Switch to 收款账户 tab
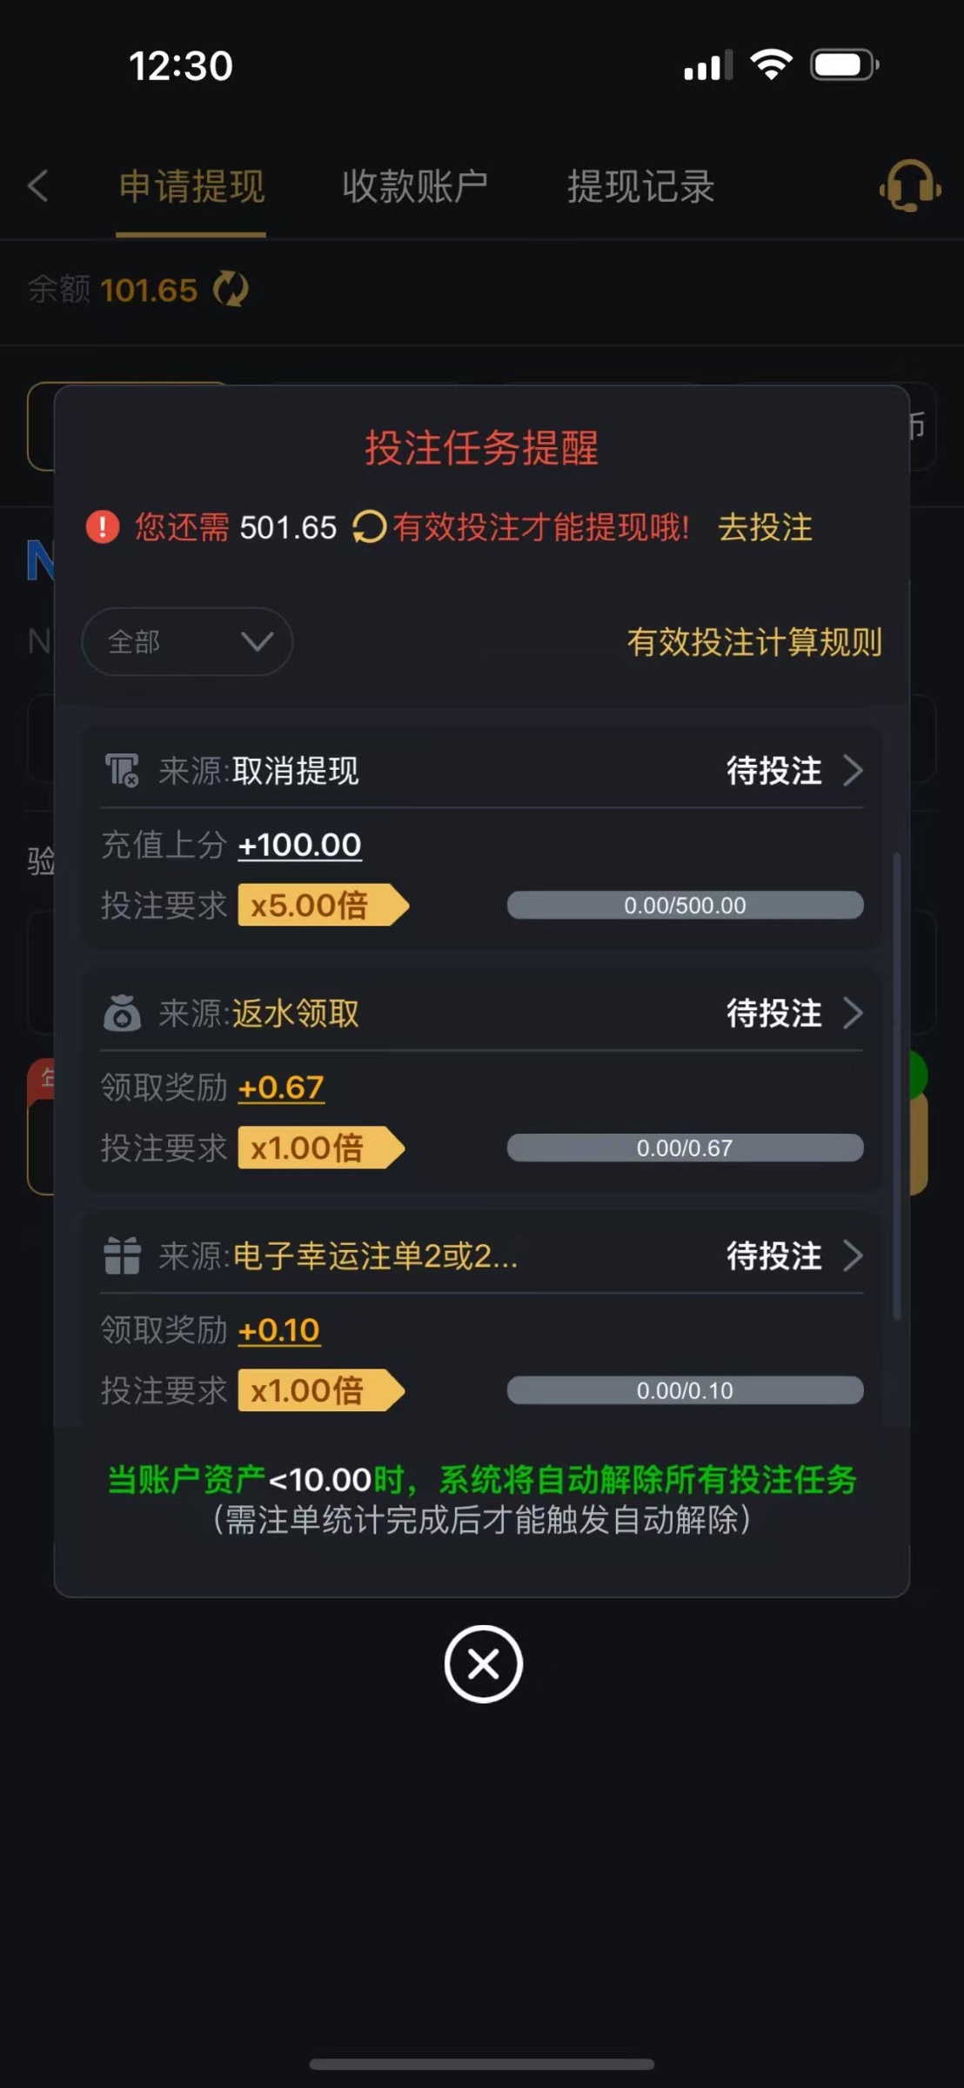 415,186
